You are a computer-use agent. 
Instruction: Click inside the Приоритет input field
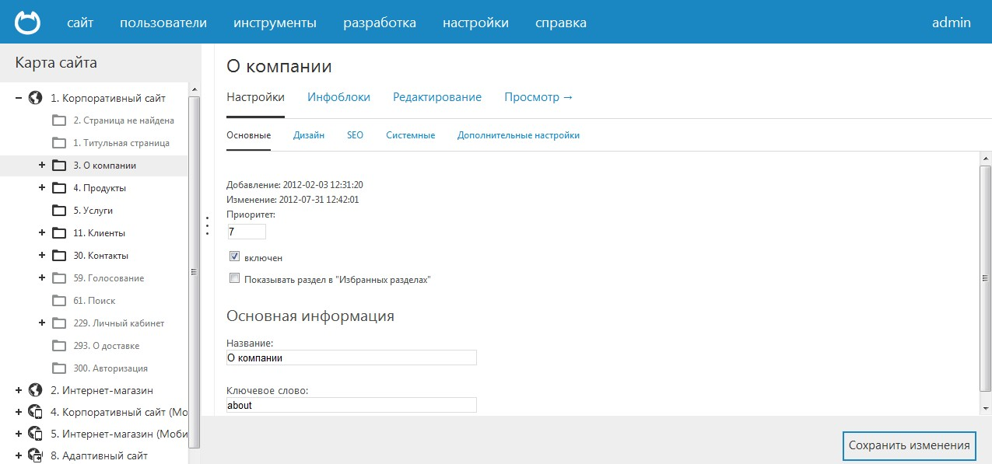tap(245, 231)
